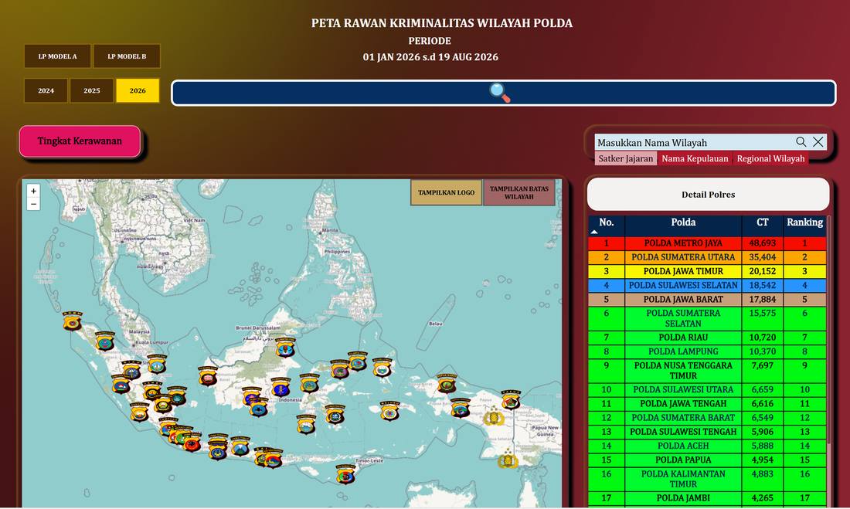Click the Bangka Belitung island badge marker

[177, 395]
